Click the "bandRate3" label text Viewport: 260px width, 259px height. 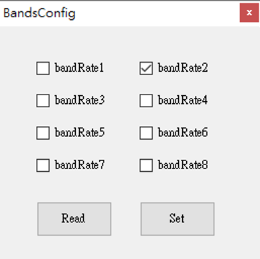(80, 100)
